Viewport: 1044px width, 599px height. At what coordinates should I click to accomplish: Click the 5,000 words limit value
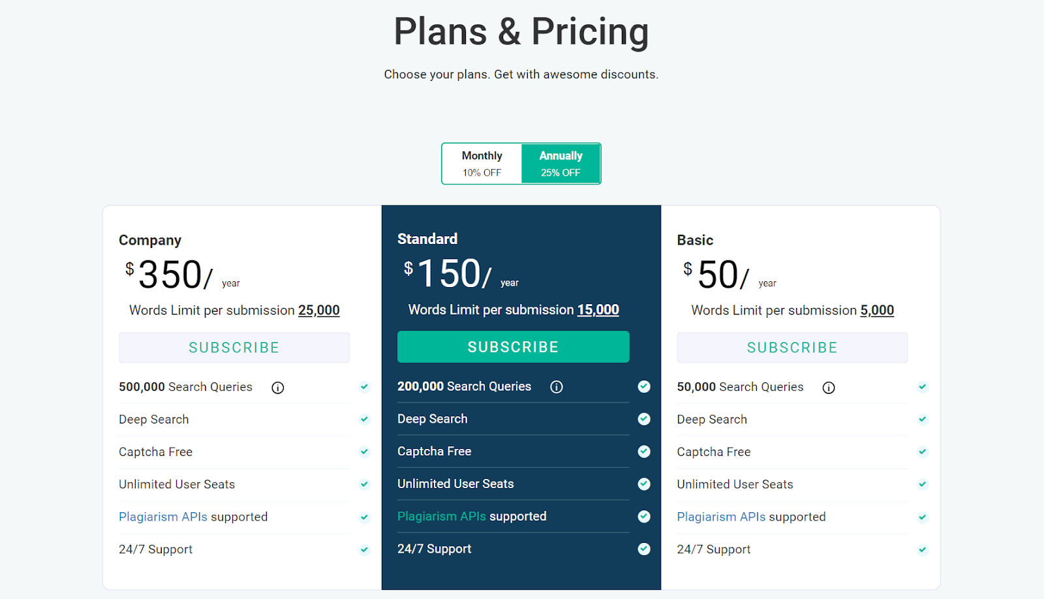(877, 311)
